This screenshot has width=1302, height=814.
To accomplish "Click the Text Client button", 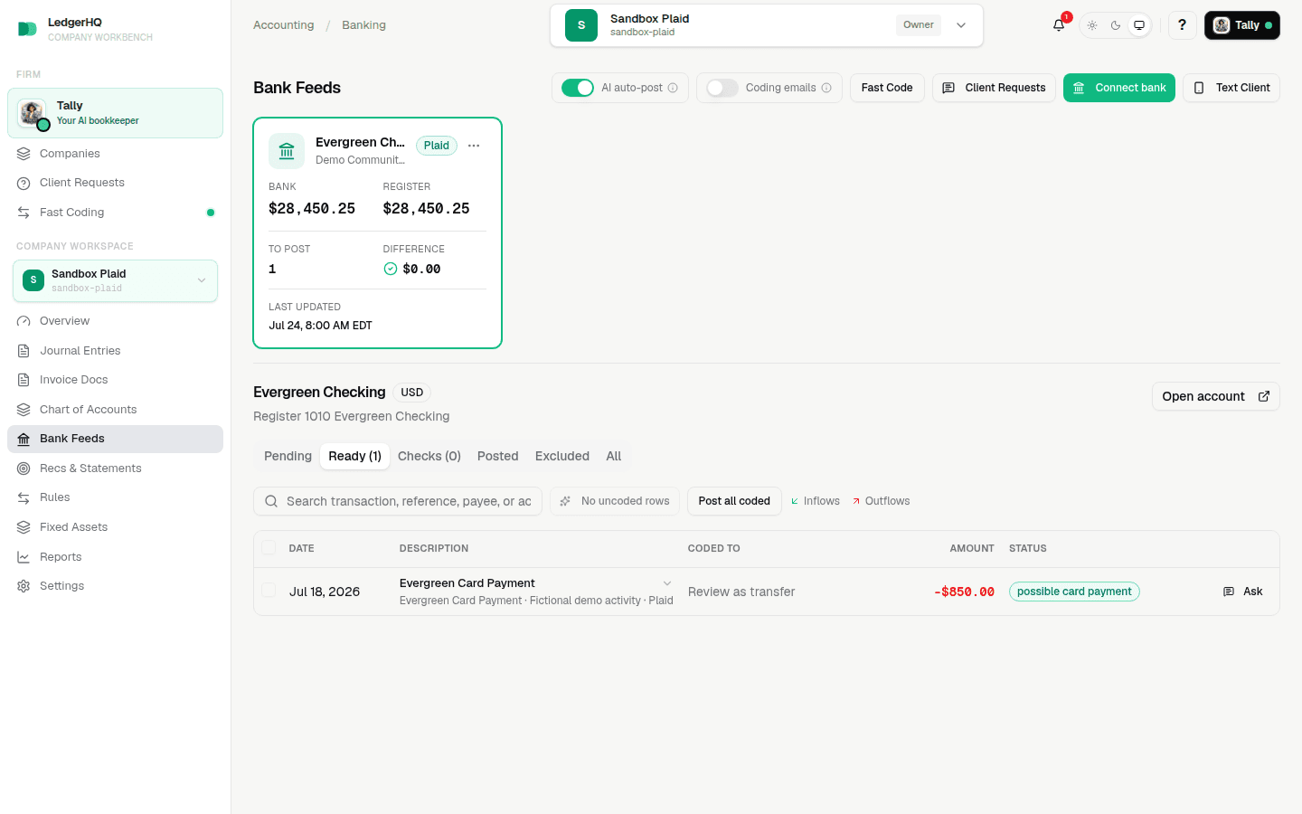I will [x=1231, y=88].
